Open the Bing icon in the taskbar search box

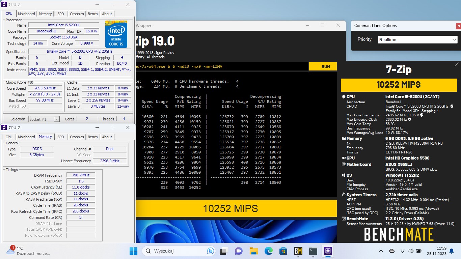[x=211, y=251]
